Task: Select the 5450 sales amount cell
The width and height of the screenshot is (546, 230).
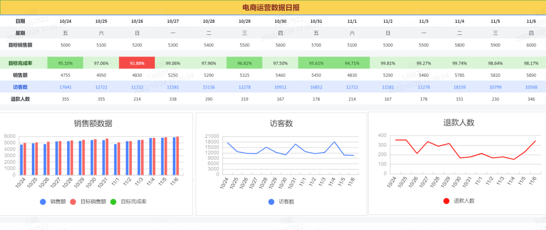Action: [x=316, y=75]
